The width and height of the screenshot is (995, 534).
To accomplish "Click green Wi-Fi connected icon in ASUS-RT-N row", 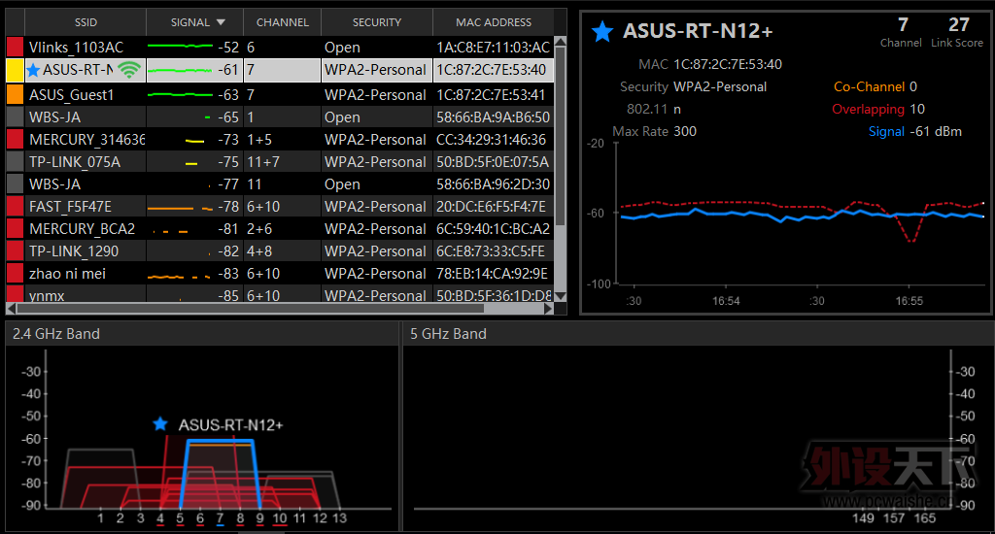I will point(129,70).
